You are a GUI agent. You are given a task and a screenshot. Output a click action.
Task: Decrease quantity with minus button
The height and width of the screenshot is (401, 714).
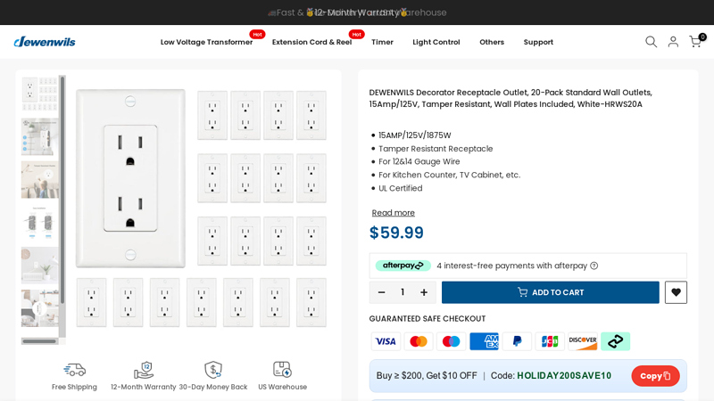[381, 292]
